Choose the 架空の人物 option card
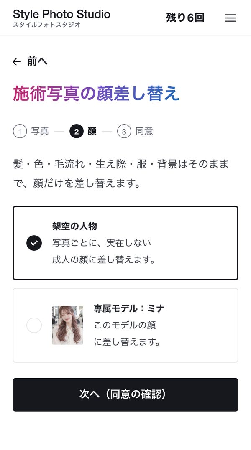This screenshot has height=450, width=251. pyautogui.click(x=125, y=243)
